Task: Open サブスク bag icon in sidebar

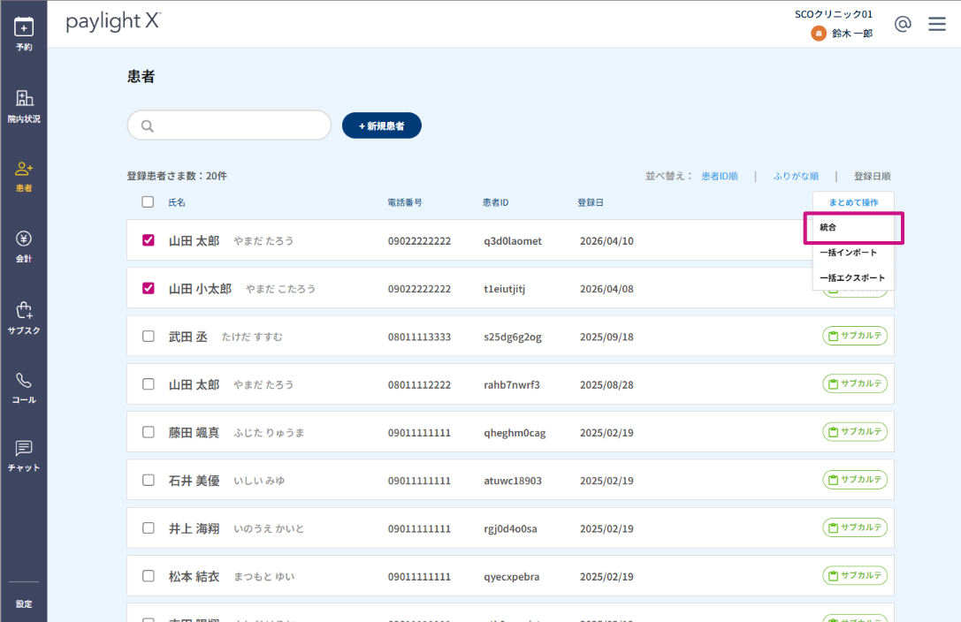Action: [x=24, y=310]
